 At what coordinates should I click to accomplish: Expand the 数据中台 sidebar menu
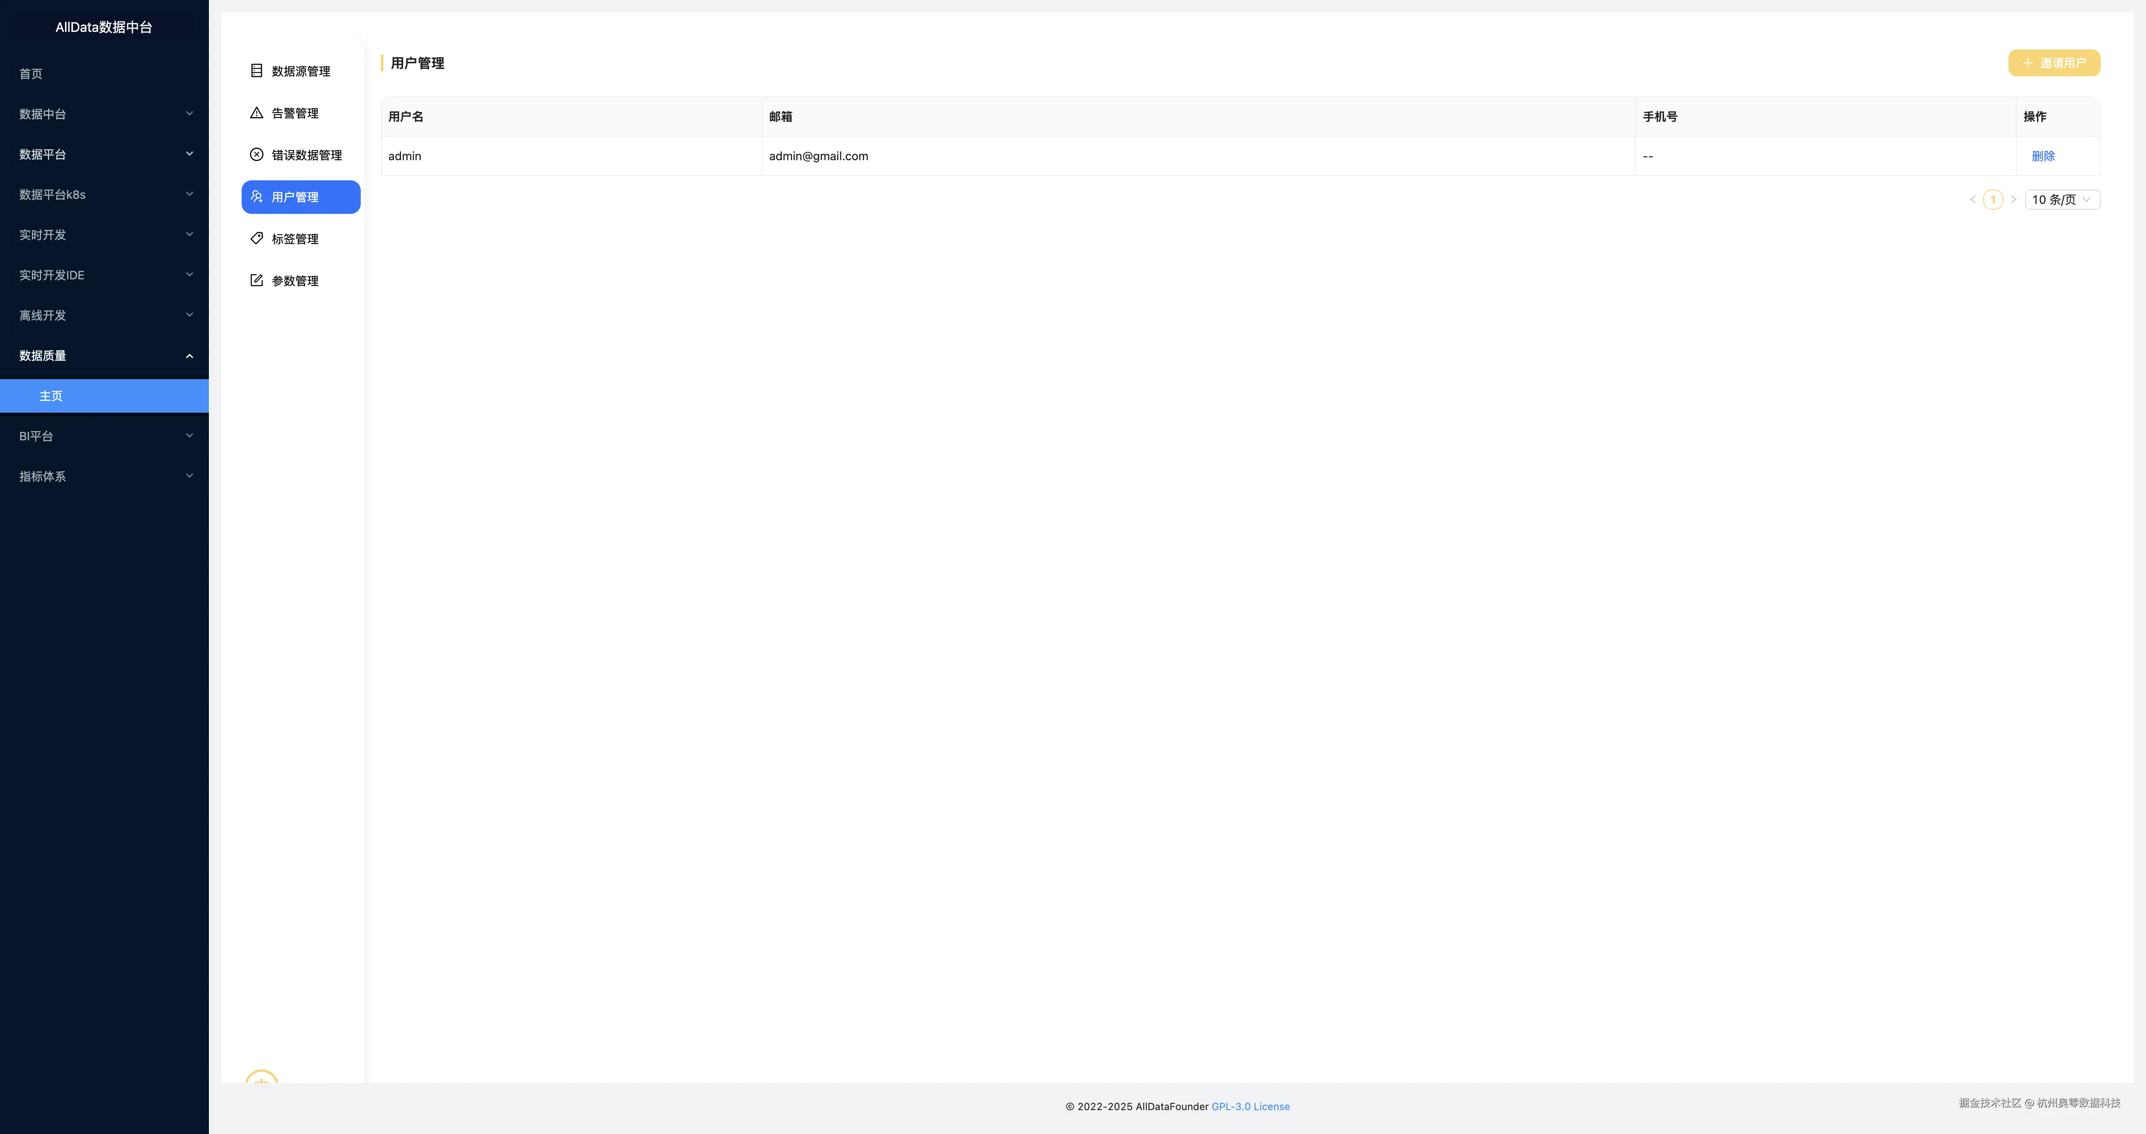[104, 114]
